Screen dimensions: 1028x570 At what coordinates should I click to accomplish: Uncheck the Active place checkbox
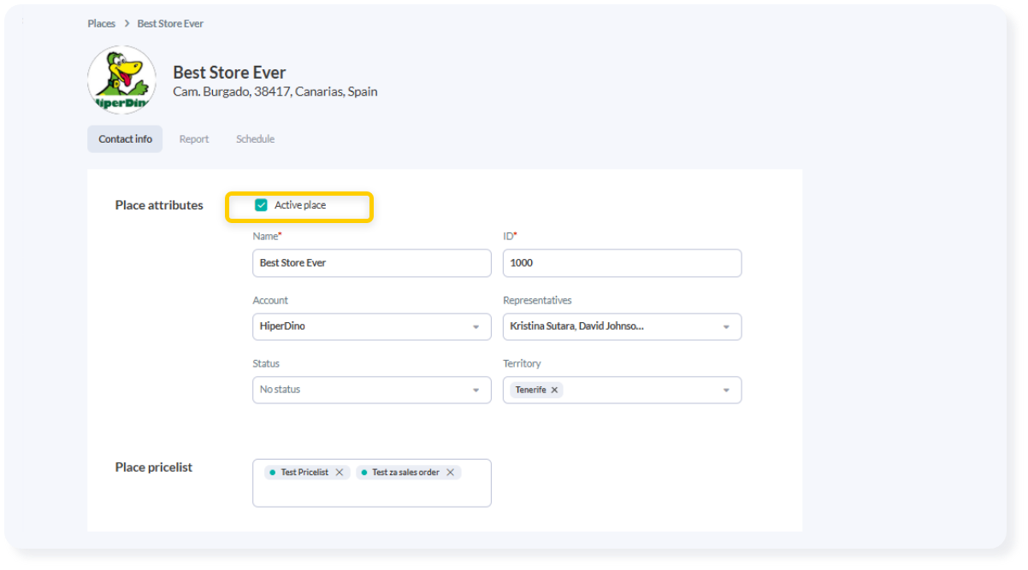click(262, 205)
